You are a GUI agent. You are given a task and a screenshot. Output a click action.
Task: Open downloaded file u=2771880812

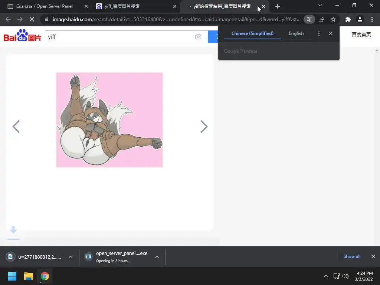point(34,257)
